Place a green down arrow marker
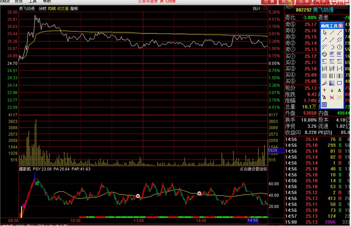 point(332,91)
